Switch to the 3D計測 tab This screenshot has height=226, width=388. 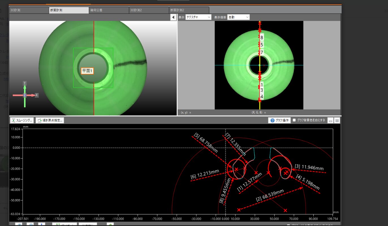tap(29, 10)
